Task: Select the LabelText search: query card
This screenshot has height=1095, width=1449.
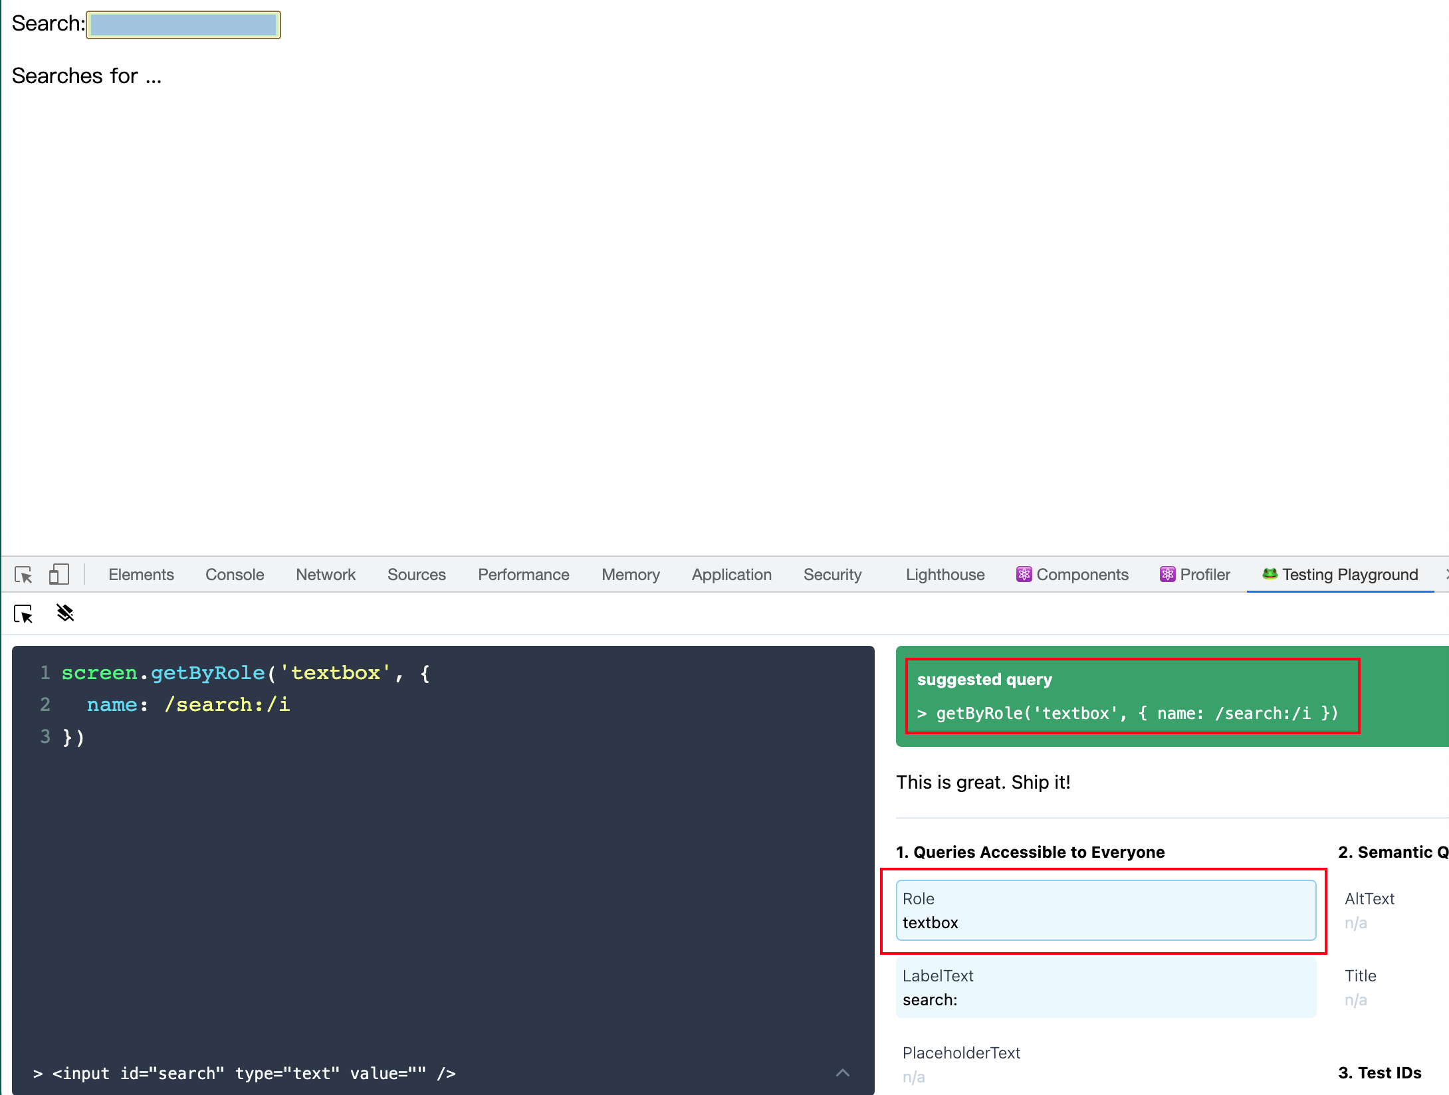Action: click(x=1106, y=987)
